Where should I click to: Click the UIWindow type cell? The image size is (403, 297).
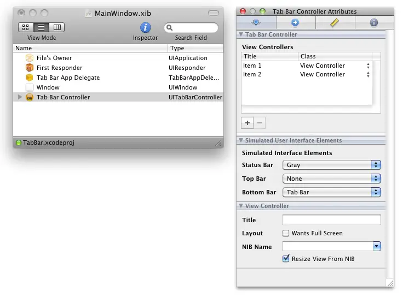coord(183,87)
